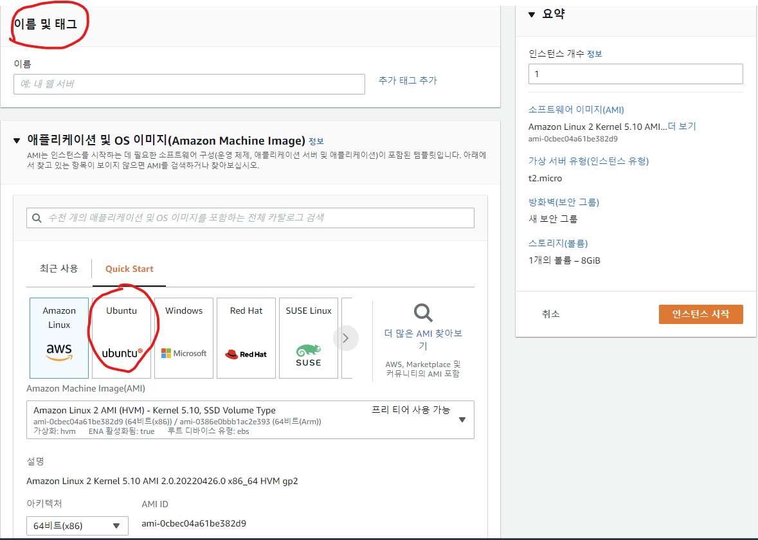758x540 pixels.
Task: Click the 인스턴스 시작 button
Action: pos(701,314)
